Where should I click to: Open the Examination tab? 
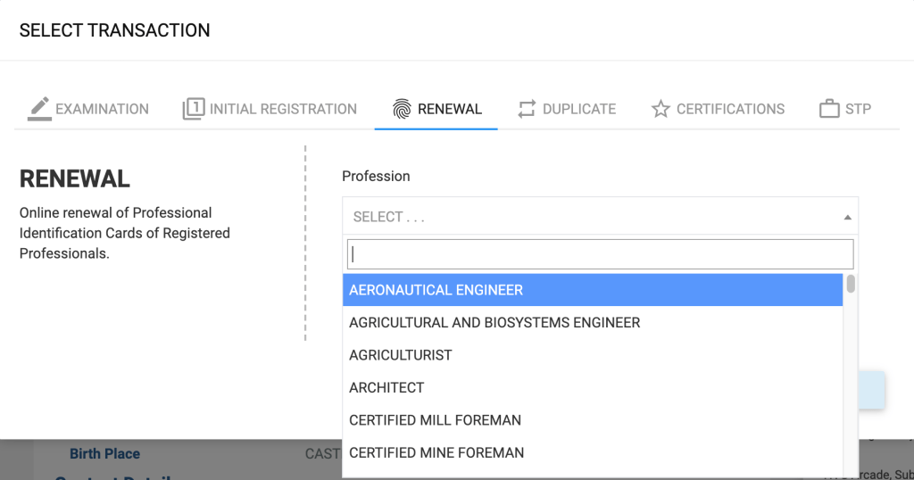point(102,109)
